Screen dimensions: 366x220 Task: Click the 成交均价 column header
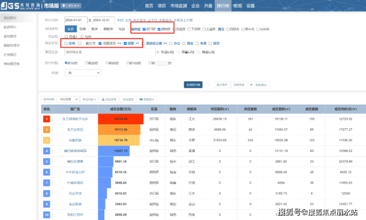click(345, 109)
